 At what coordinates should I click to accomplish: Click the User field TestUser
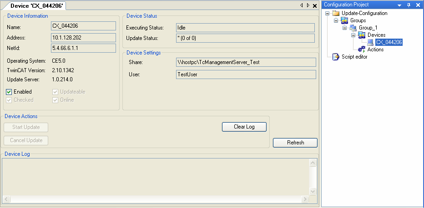tap(246, 74)
